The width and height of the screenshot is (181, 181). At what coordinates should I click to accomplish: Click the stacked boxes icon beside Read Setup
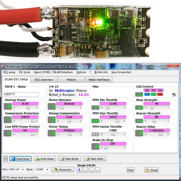point(6,159)
